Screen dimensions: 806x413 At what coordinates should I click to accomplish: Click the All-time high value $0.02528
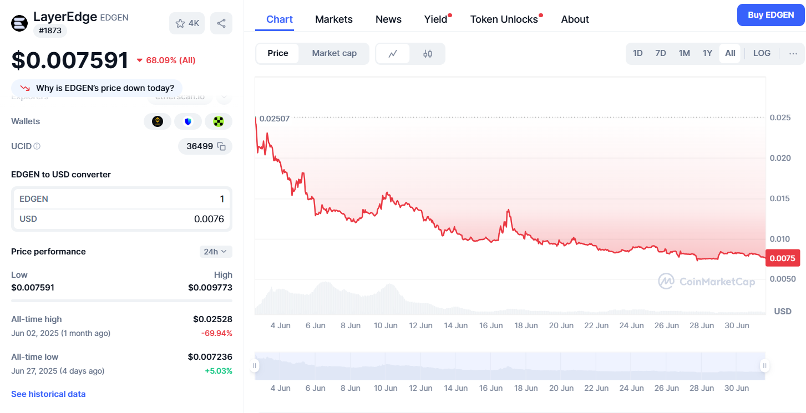(212, 319)
